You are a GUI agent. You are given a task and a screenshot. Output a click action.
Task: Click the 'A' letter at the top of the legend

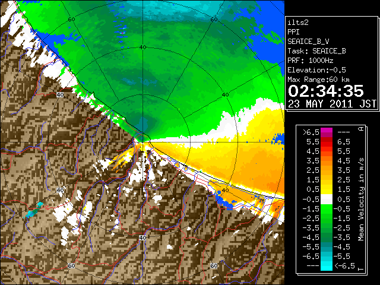[x=361, y=128]
